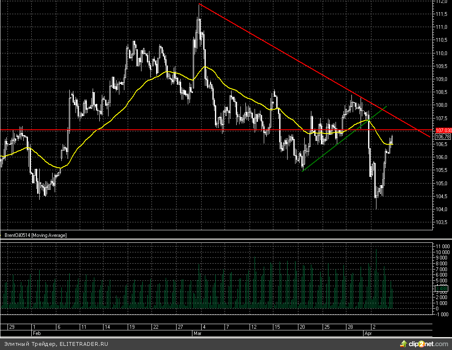Click the clip2net logo icon
This screenshot has height=350, width=452.
coord(403,344)
